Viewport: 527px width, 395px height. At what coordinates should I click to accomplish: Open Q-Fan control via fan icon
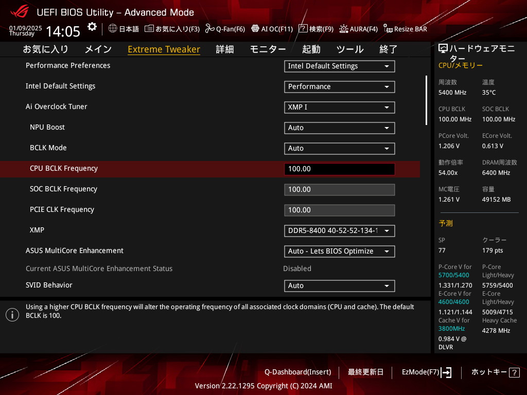[x=209, y=29]
